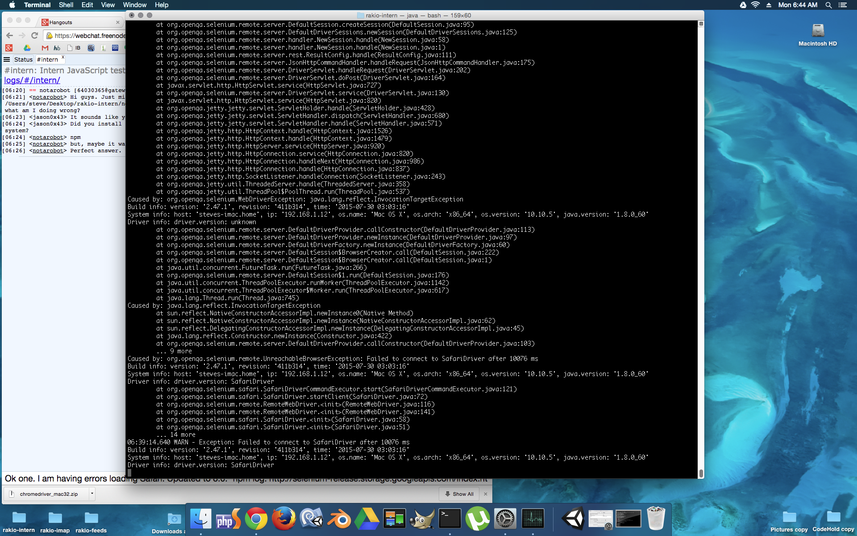This screenshot has width=857, height=536.
Task: Open Mission Control from the Dock
Action: tap(395, 519)
